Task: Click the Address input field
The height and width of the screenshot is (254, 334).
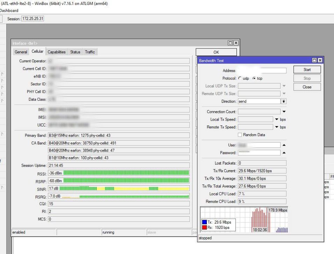Action: pos(262,71)
